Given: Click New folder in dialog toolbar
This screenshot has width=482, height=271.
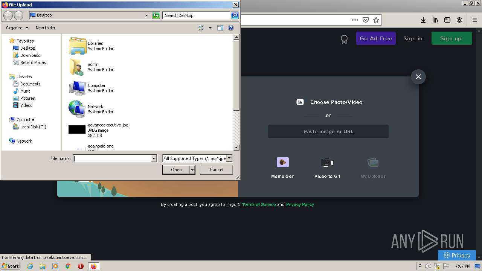Looking at the screenshot, I should pyautogui.click(x=46, y=28).
